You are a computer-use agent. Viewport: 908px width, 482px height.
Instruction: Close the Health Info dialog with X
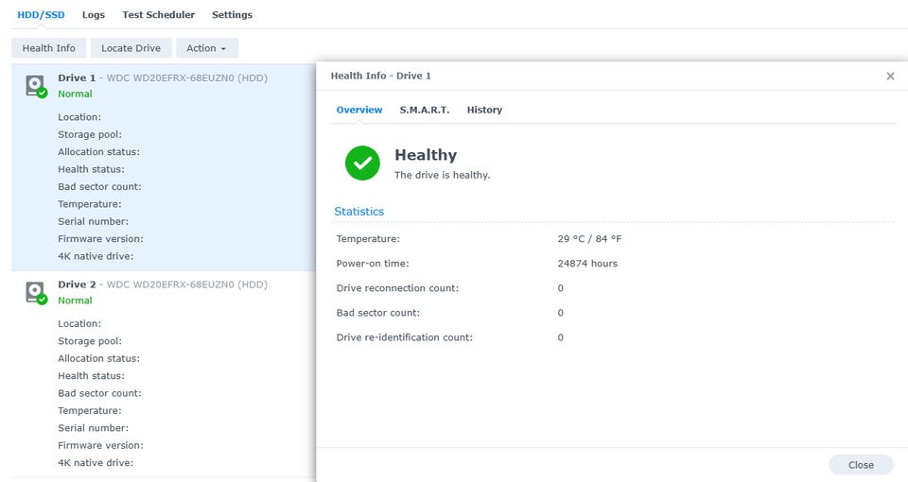click(890, 76)
